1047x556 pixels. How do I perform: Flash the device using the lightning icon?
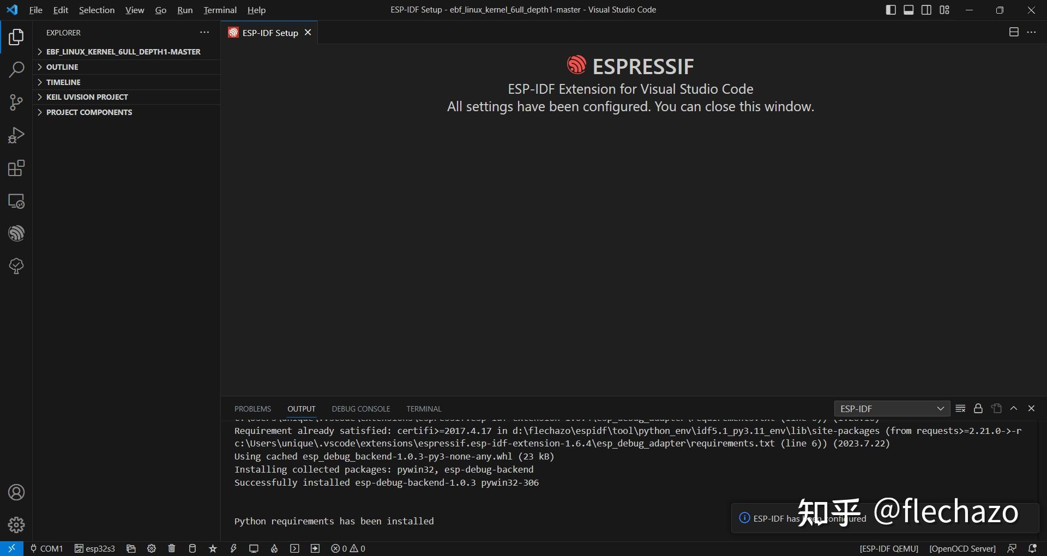click(233, 548)
